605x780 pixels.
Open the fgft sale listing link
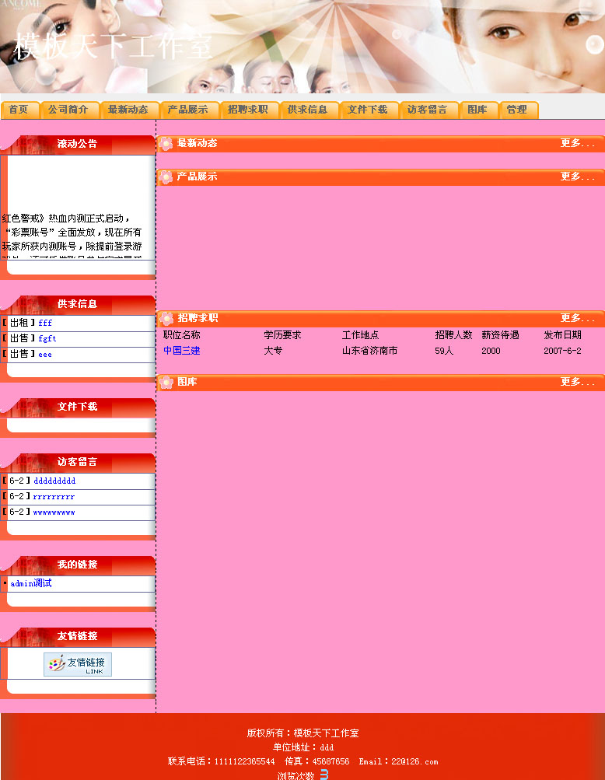(x=47, y=339)
